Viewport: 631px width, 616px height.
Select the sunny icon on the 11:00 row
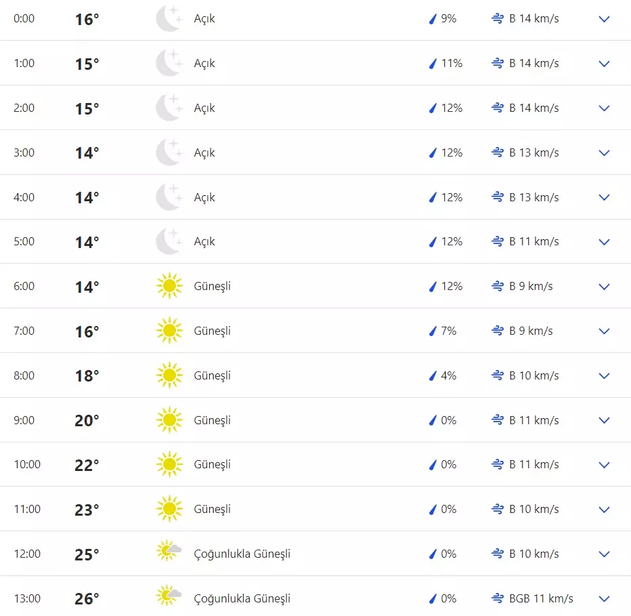point(169,509)
